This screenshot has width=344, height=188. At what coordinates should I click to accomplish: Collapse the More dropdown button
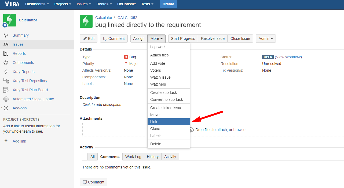[x=156, y=39]
